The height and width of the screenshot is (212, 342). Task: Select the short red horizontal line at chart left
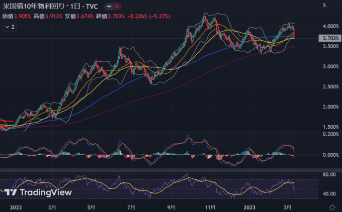point(6,121)
